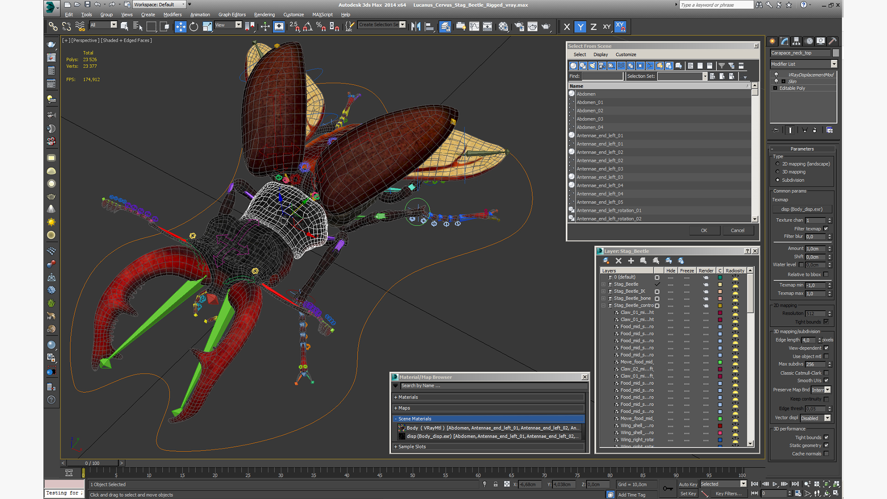Open Key Filters... button
Image resolution: width=887 pixels, height=499 pixels.
click(729, 494)
